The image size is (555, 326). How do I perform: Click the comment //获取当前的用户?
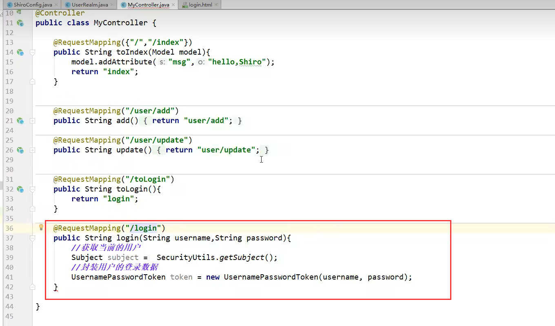tap(106, 248)
